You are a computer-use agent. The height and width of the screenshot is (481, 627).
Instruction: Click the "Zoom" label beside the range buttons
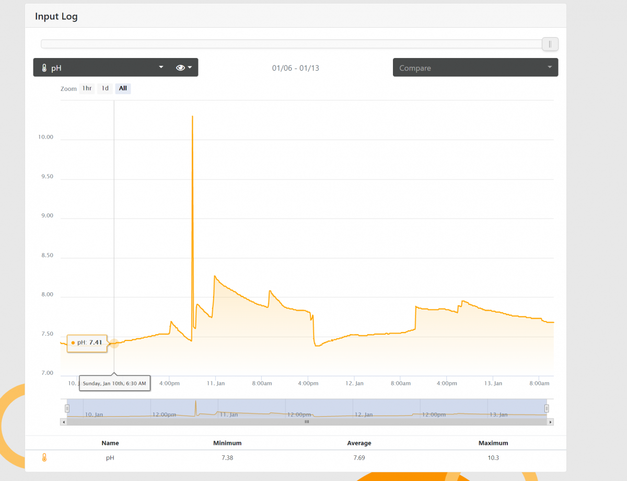(68, 89)
